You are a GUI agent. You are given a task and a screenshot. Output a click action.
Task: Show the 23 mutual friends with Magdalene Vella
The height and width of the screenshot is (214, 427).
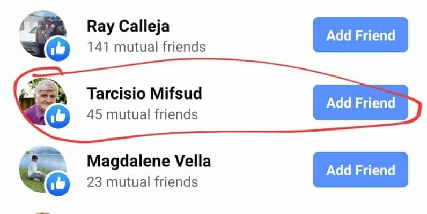point(142,181)
